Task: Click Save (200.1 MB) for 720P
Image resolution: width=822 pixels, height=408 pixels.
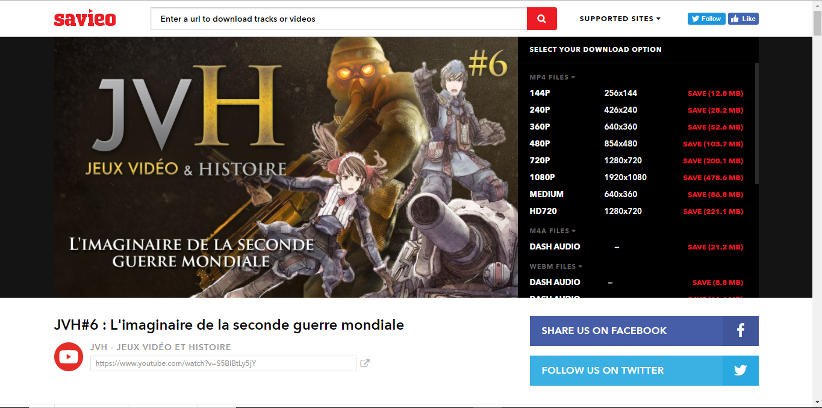Action: pyautogui.click(x=713, y=161)
